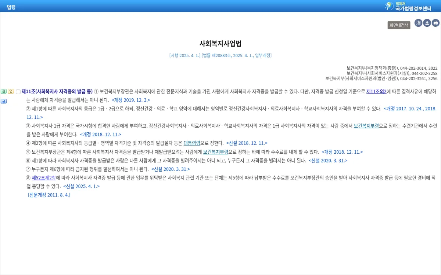
Task: Click the <개정 2018. 12. 11.> note in paragraph ③
Action: (x=101, y=135)
